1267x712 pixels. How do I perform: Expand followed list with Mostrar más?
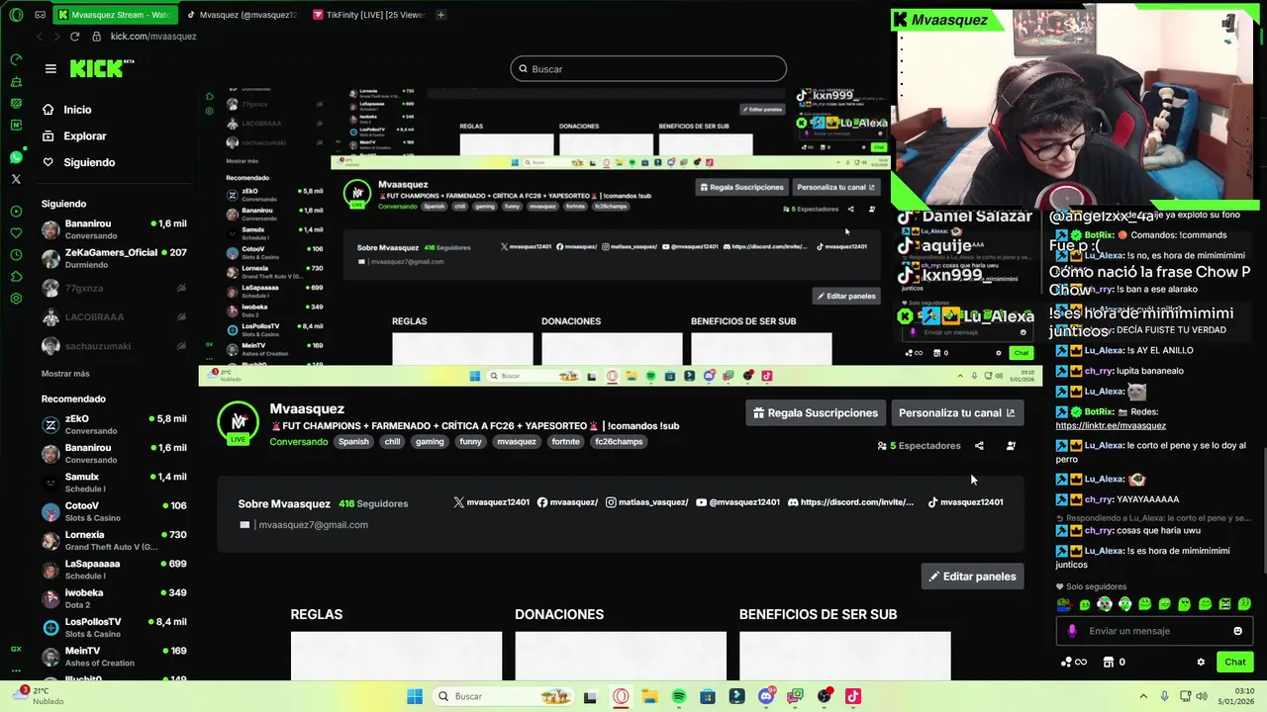(65, 374)
